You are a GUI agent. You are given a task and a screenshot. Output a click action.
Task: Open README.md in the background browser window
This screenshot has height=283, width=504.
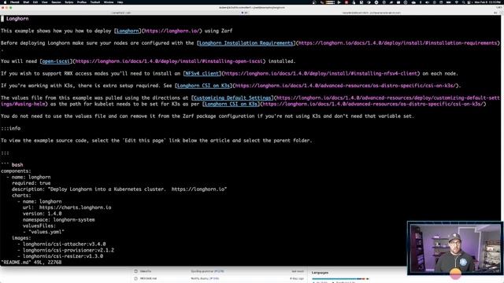pyautogui.click(x=148, y=278)
